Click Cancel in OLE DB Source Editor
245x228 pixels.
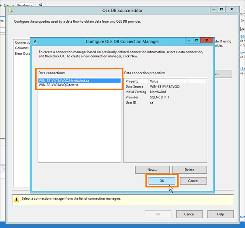pos(190,214)
